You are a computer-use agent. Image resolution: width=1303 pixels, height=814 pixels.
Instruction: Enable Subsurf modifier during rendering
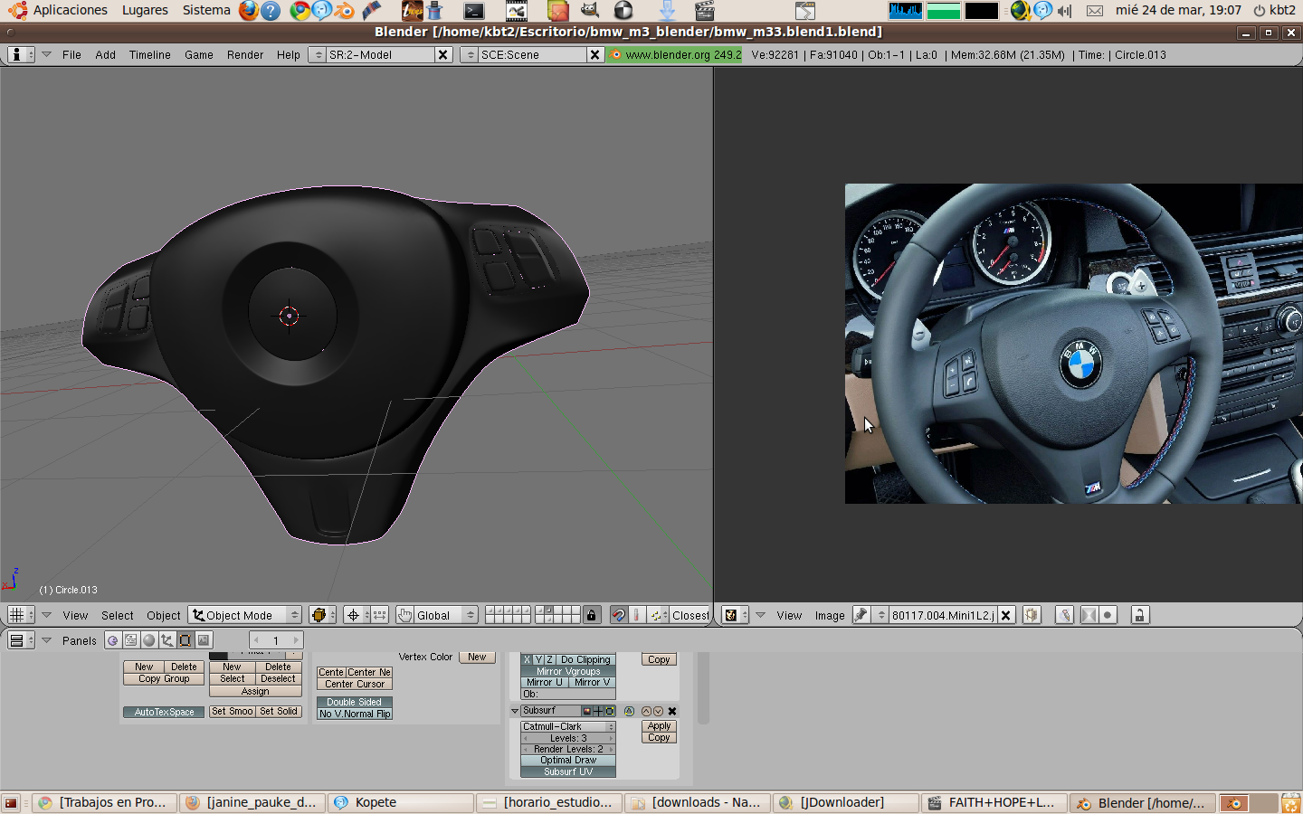(587, 711)
